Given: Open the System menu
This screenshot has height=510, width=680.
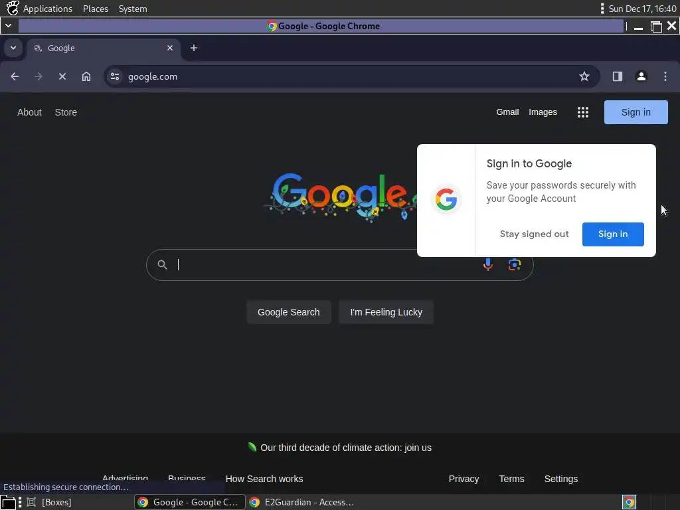Looking at the screenshot, I should coord(133,9).
